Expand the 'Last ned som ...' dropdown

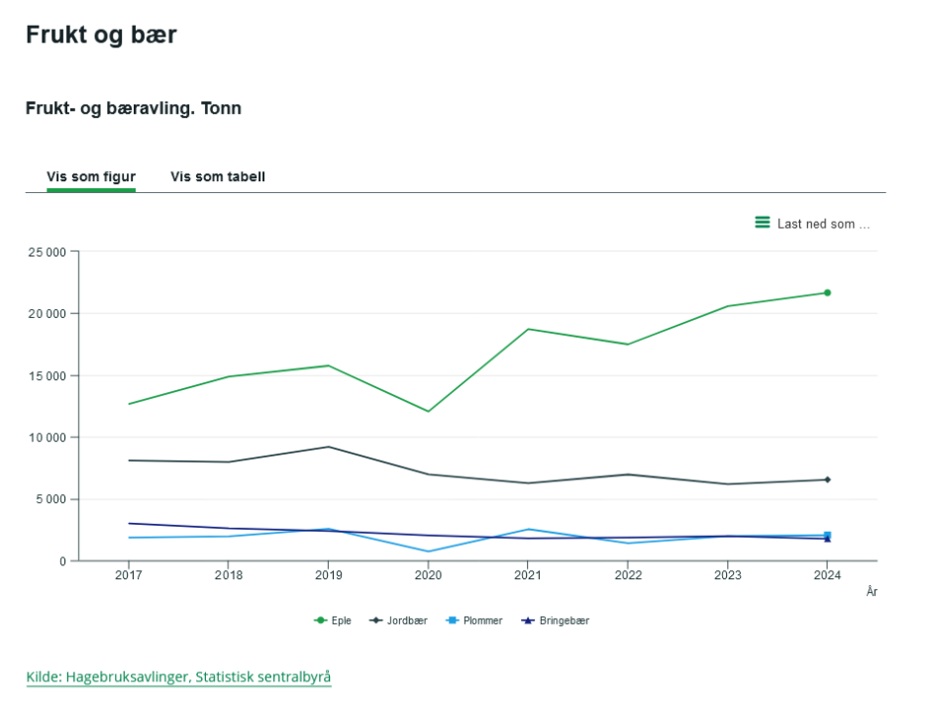click(x=822, y=224)
